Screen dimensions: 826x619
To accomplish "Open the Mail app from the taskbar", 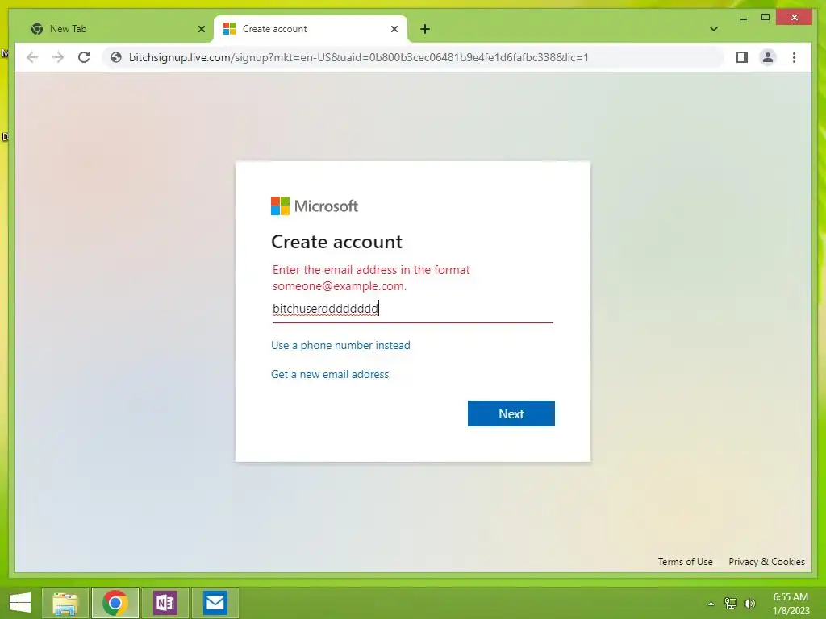I will 215,603.
